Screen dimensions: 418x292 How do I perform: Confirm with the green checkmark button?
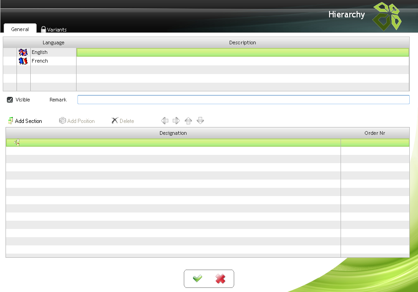tap(198, 279)
